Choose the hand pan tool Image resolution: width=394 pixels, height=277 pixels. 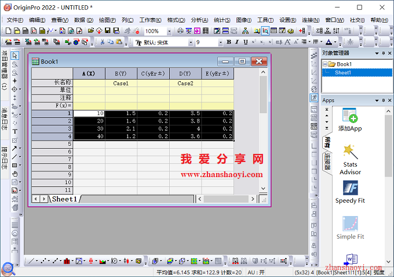pyautogui.click(x=15, y=174)
